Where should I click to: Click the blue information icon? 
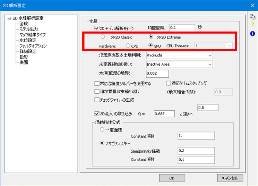pyautogui.click(x=252, y=34)
